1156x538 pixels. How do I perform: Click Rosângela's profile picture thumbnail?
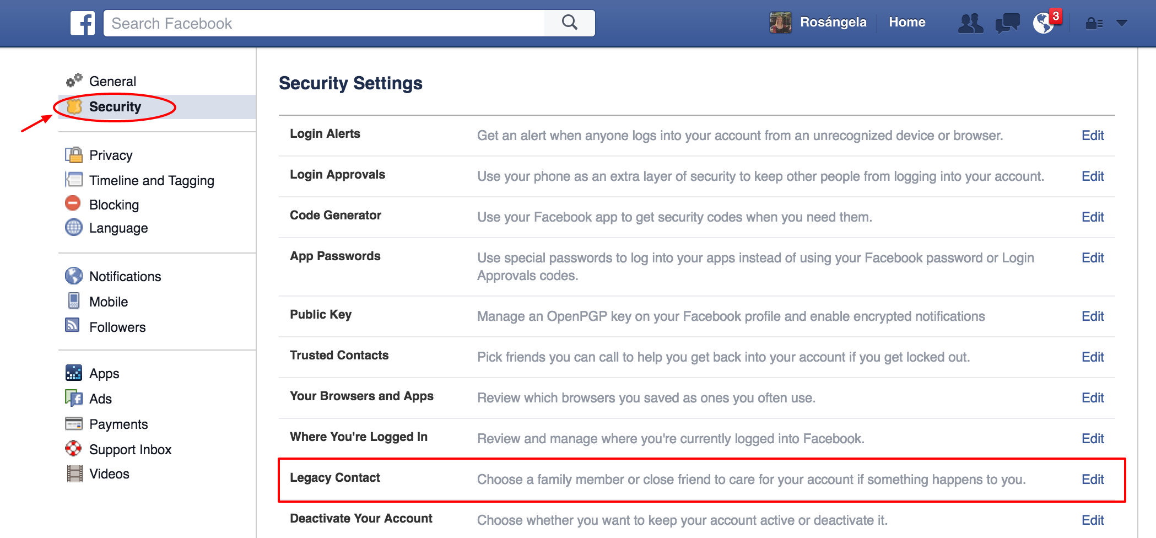pos(781,23)
